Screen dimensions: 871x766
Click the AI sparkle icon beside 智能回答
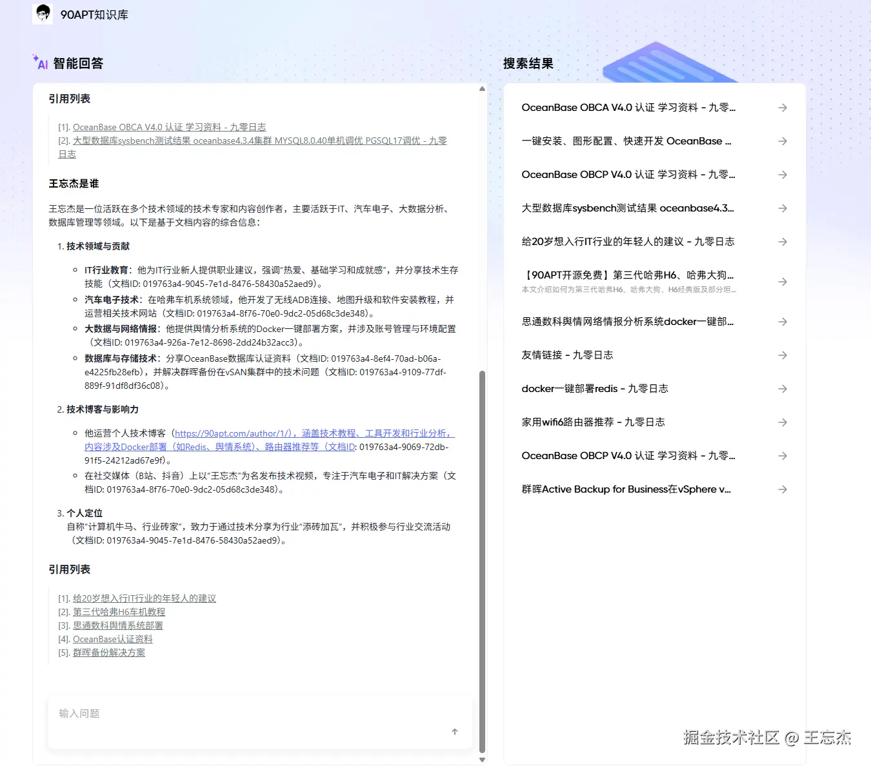coord(41,62)
